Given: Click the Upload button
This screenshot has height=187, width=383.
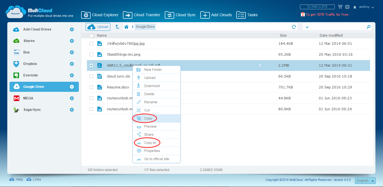Looking at the screenshot, I should (x=98, y=27).
